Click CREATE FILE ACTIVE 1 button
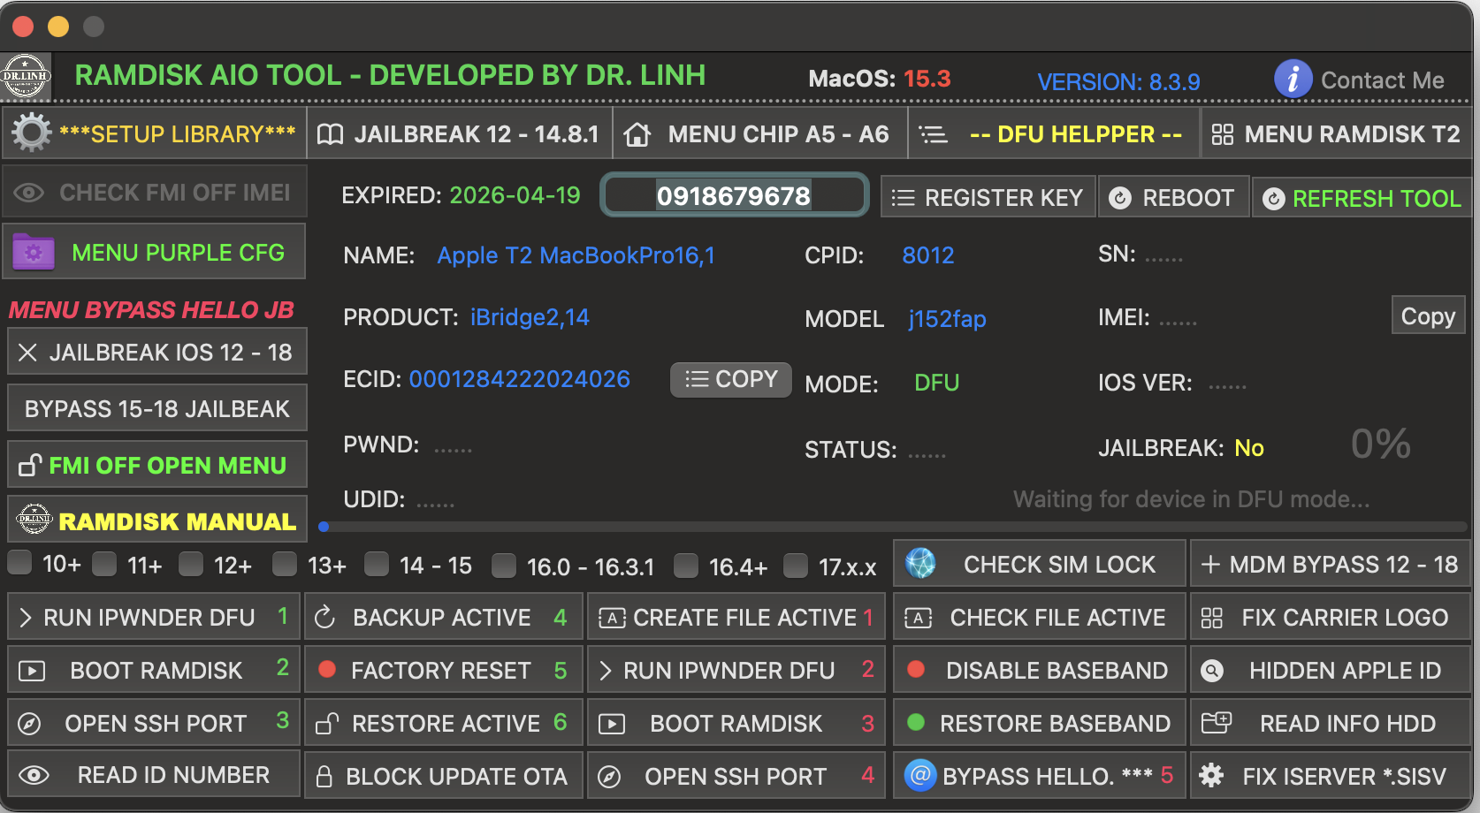 tap(736, 617)
